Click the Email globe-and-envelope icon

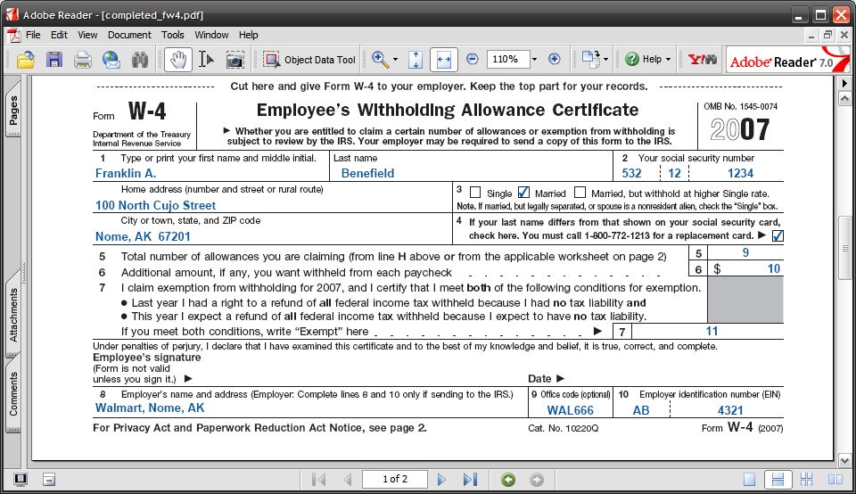click(x=111, y=60)
